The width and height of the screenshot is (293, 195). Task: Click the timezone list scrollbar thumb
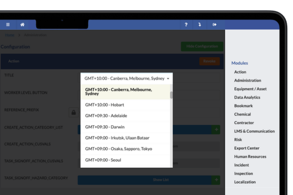(170, 94)
